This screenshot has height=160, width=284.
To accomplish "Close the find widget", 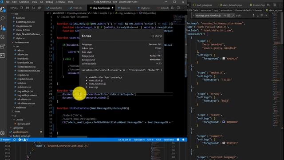I will tap(266, 16).
